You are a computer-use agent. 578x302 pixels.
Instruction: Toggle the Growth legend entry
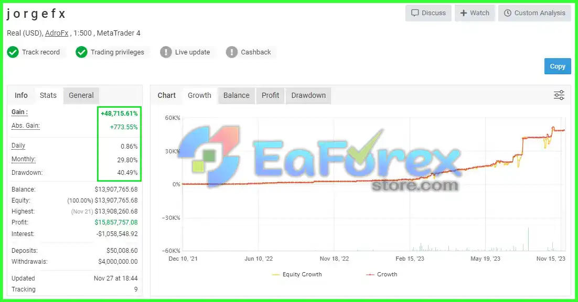click(x=381, y=274)
